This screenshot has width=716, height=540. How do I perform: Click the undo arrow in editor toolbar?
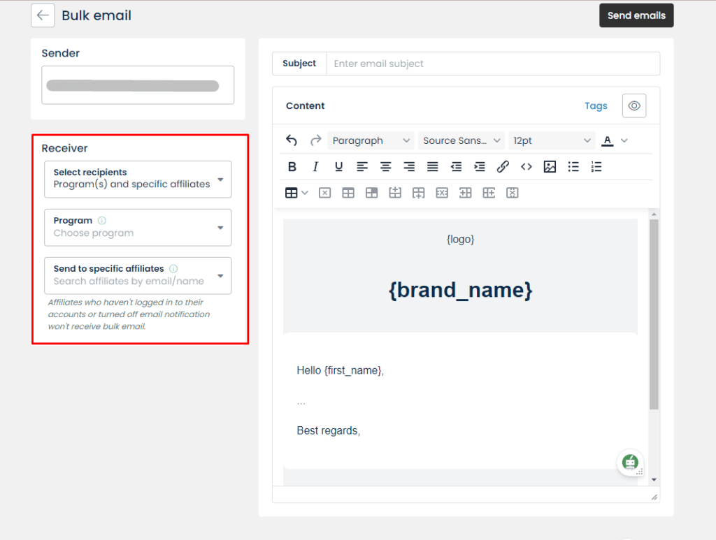[x=292, y=140]
